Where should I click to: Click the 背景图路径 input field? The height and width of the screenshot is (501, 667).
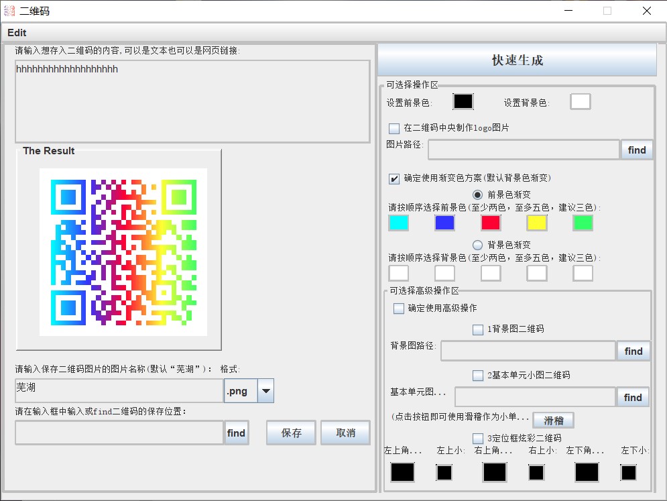point(528,351)
